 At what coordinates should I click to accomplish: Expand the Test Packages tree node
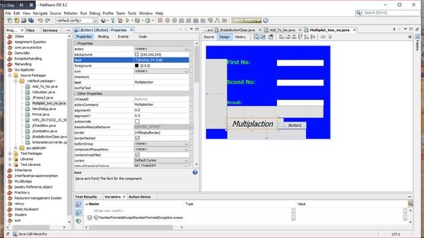click(10, 153)
